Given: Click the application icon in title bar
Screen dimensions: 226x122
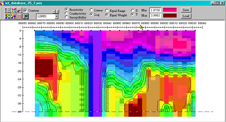Looking at the screenshot, I should (x=2, y=3).
